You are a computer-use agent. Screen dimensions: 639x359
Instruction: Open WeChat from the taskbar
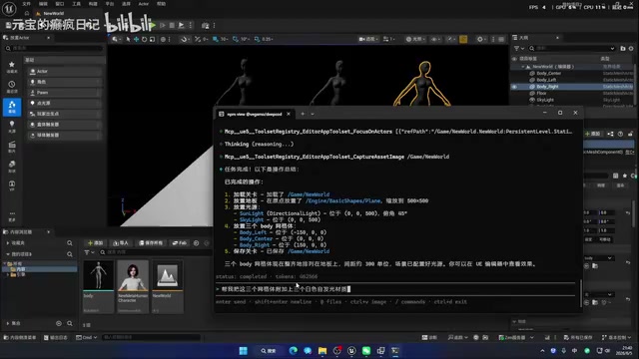pos(366,350)
